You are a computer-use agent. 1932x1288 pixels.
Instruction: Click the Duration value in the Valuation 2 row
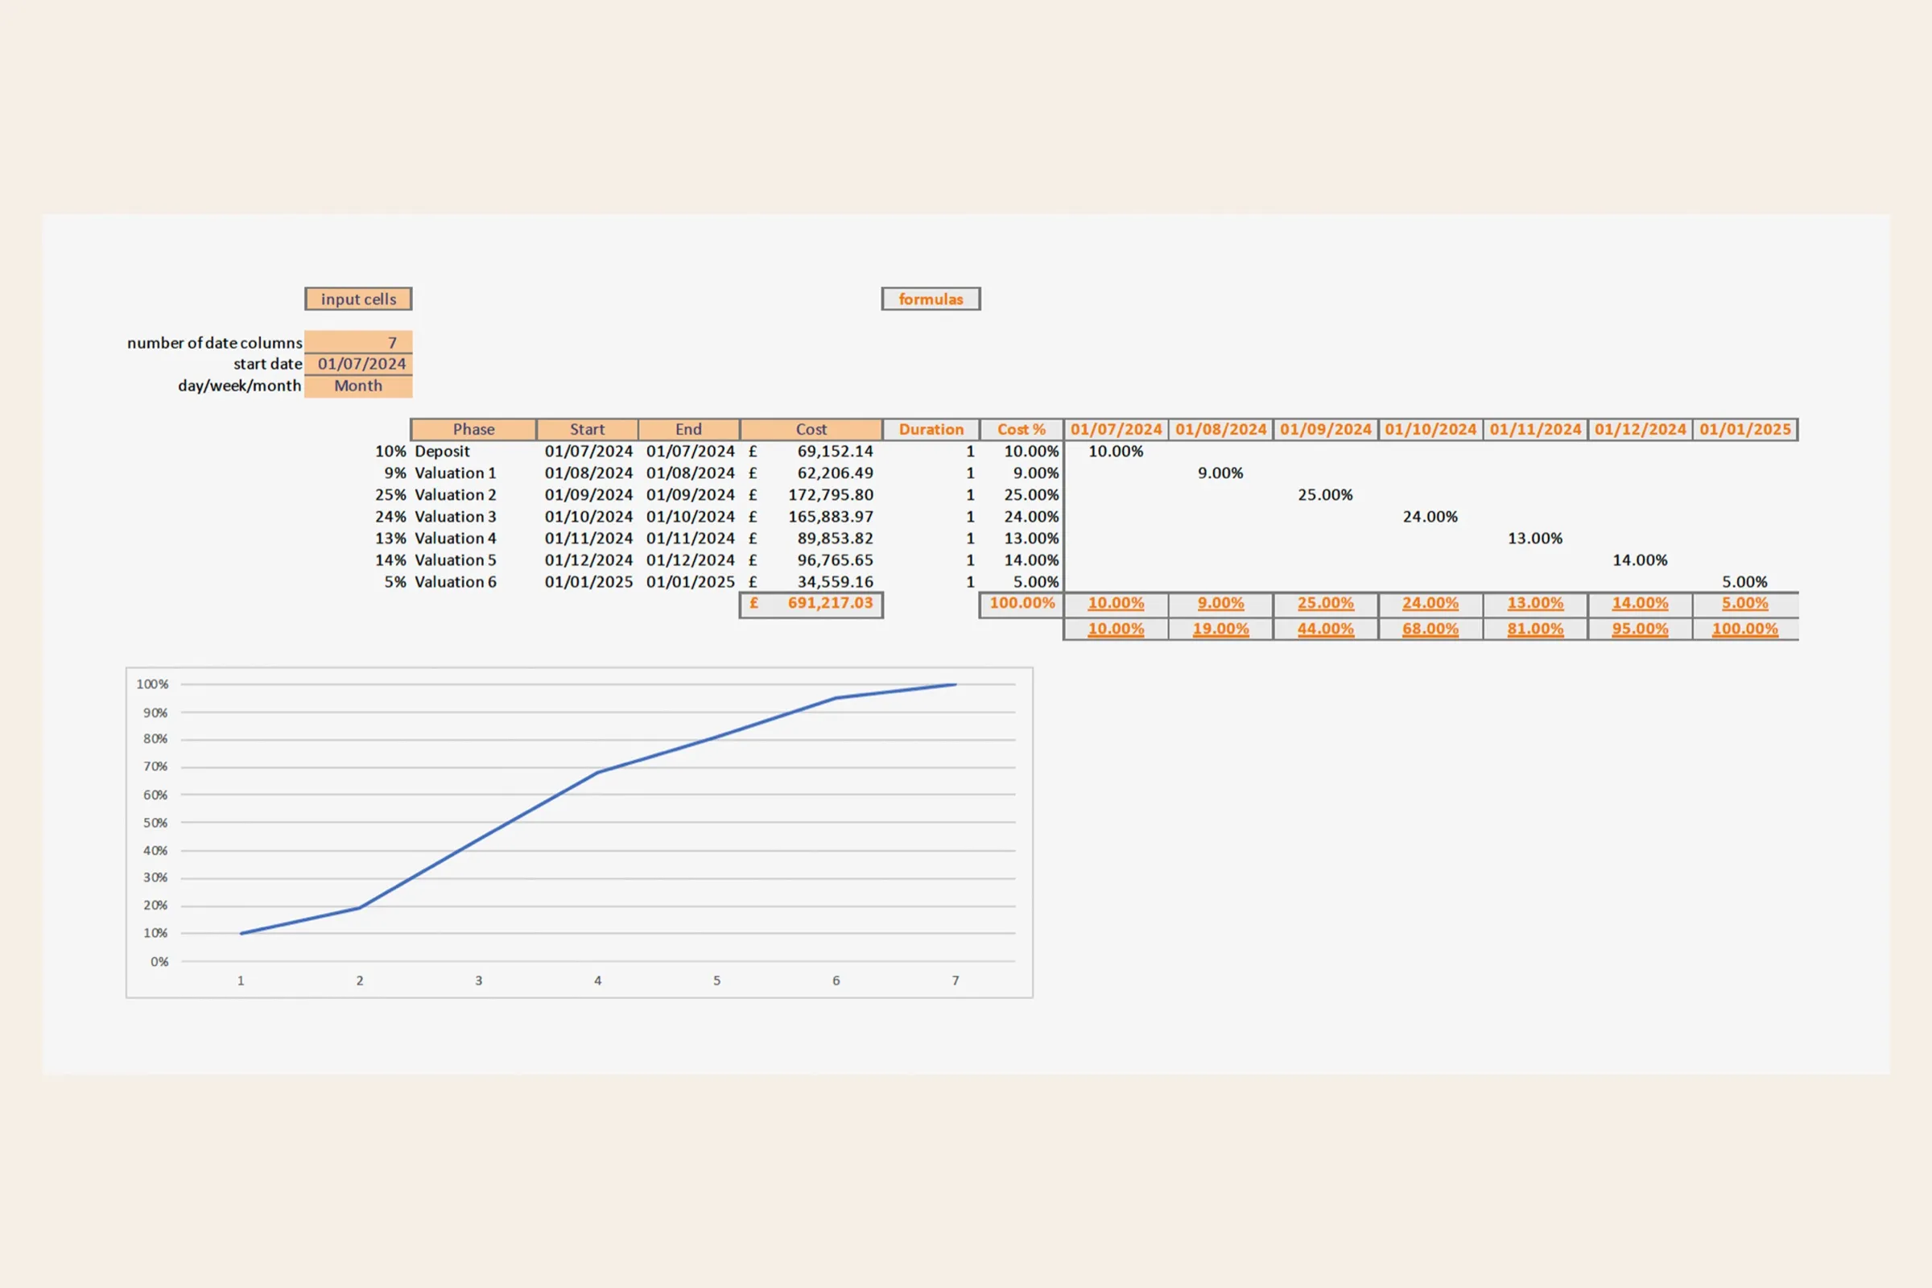pyautogui.click(x=969, y=495)
